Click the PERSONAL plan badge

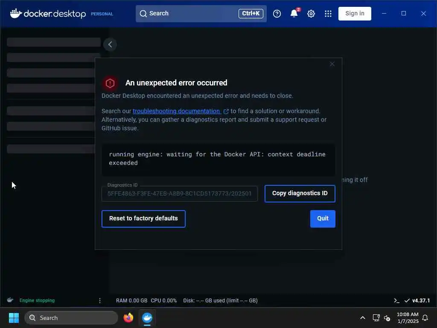[x=102, y=14]
